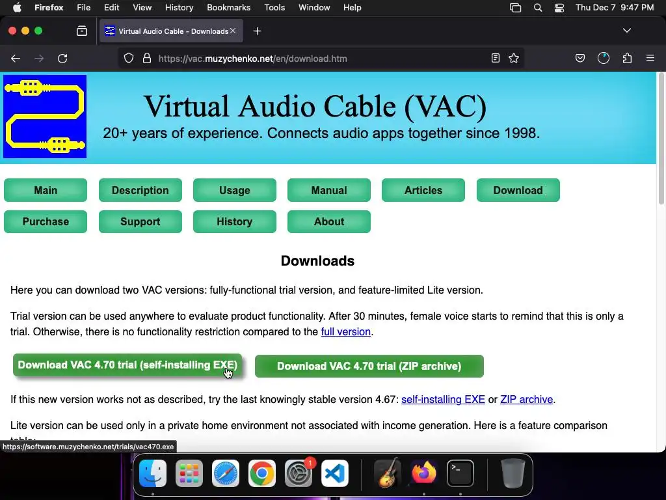Open the Trash in the Dock
This screenshot has height=500, width=666.
(513, 473)
